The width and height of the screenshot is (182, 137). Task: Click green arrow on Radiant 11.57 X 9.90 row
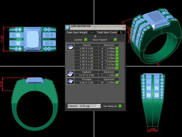click(117, 75)
